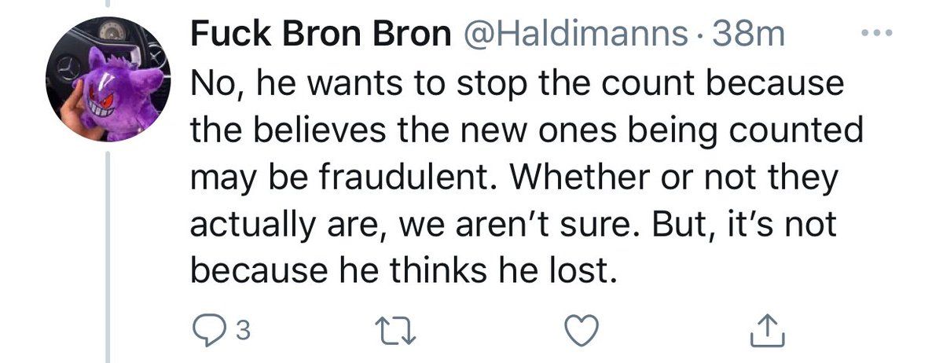Reply to the tweet via speech bubble icon
Image resolution: width=943 pixels, height=363 pixels.
coord(207,332)
